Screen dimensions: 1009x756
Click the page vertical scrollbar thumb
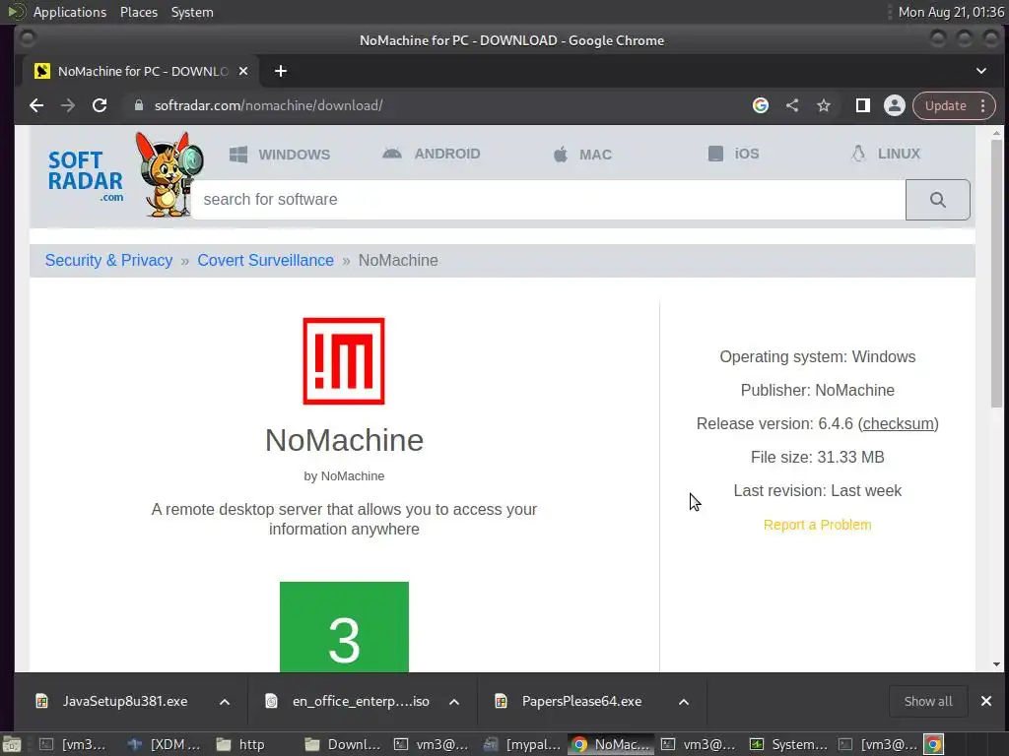point(996,274)
